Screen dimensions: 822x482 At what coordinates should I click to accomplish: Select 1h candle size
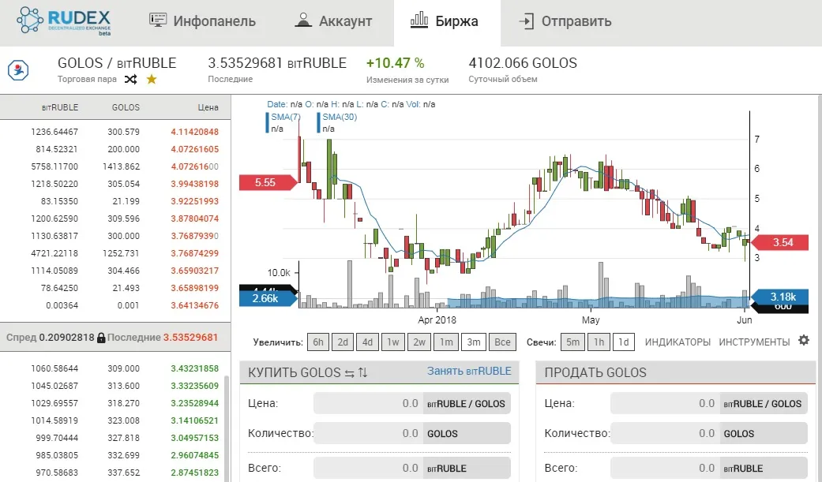[x=599, y=342]
